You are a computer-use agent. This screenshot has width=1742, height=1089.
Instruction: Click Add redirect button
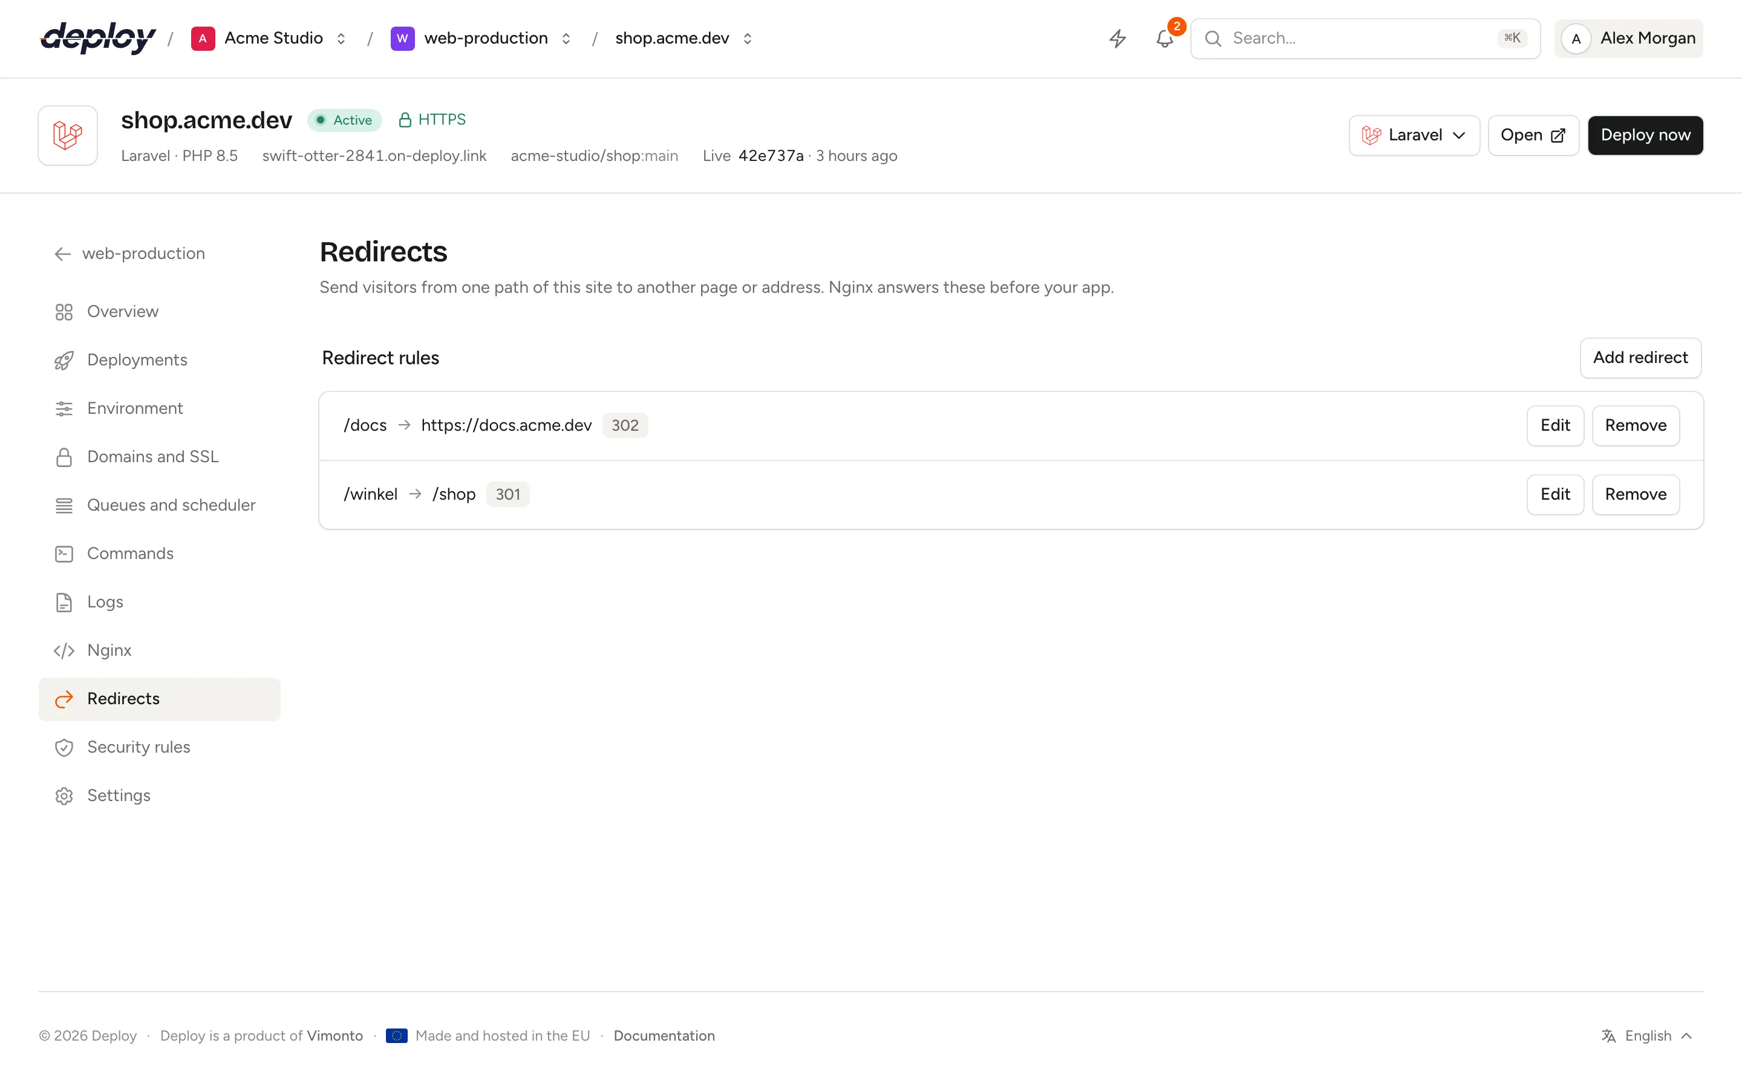point(1640,358)
